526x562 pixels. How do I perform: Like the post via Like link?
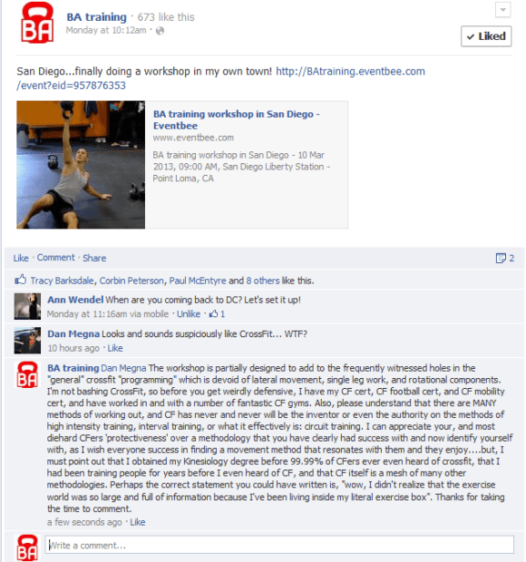point(21,258)
